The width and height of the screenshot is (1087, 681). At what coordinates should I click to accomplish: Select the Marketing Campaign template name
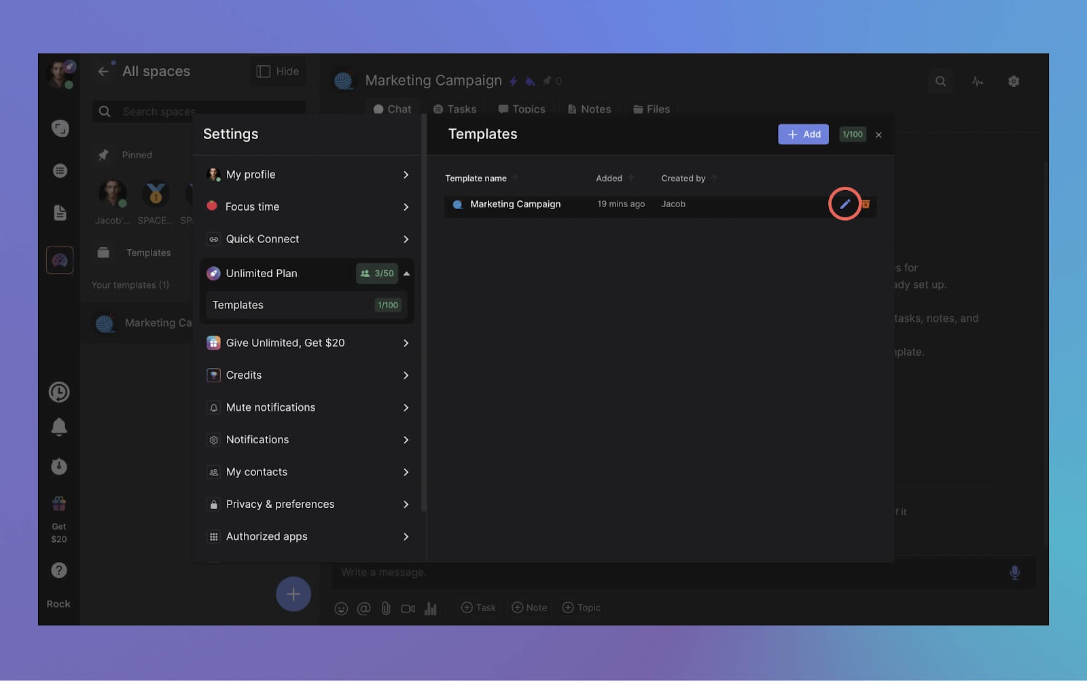pos(515,204)
